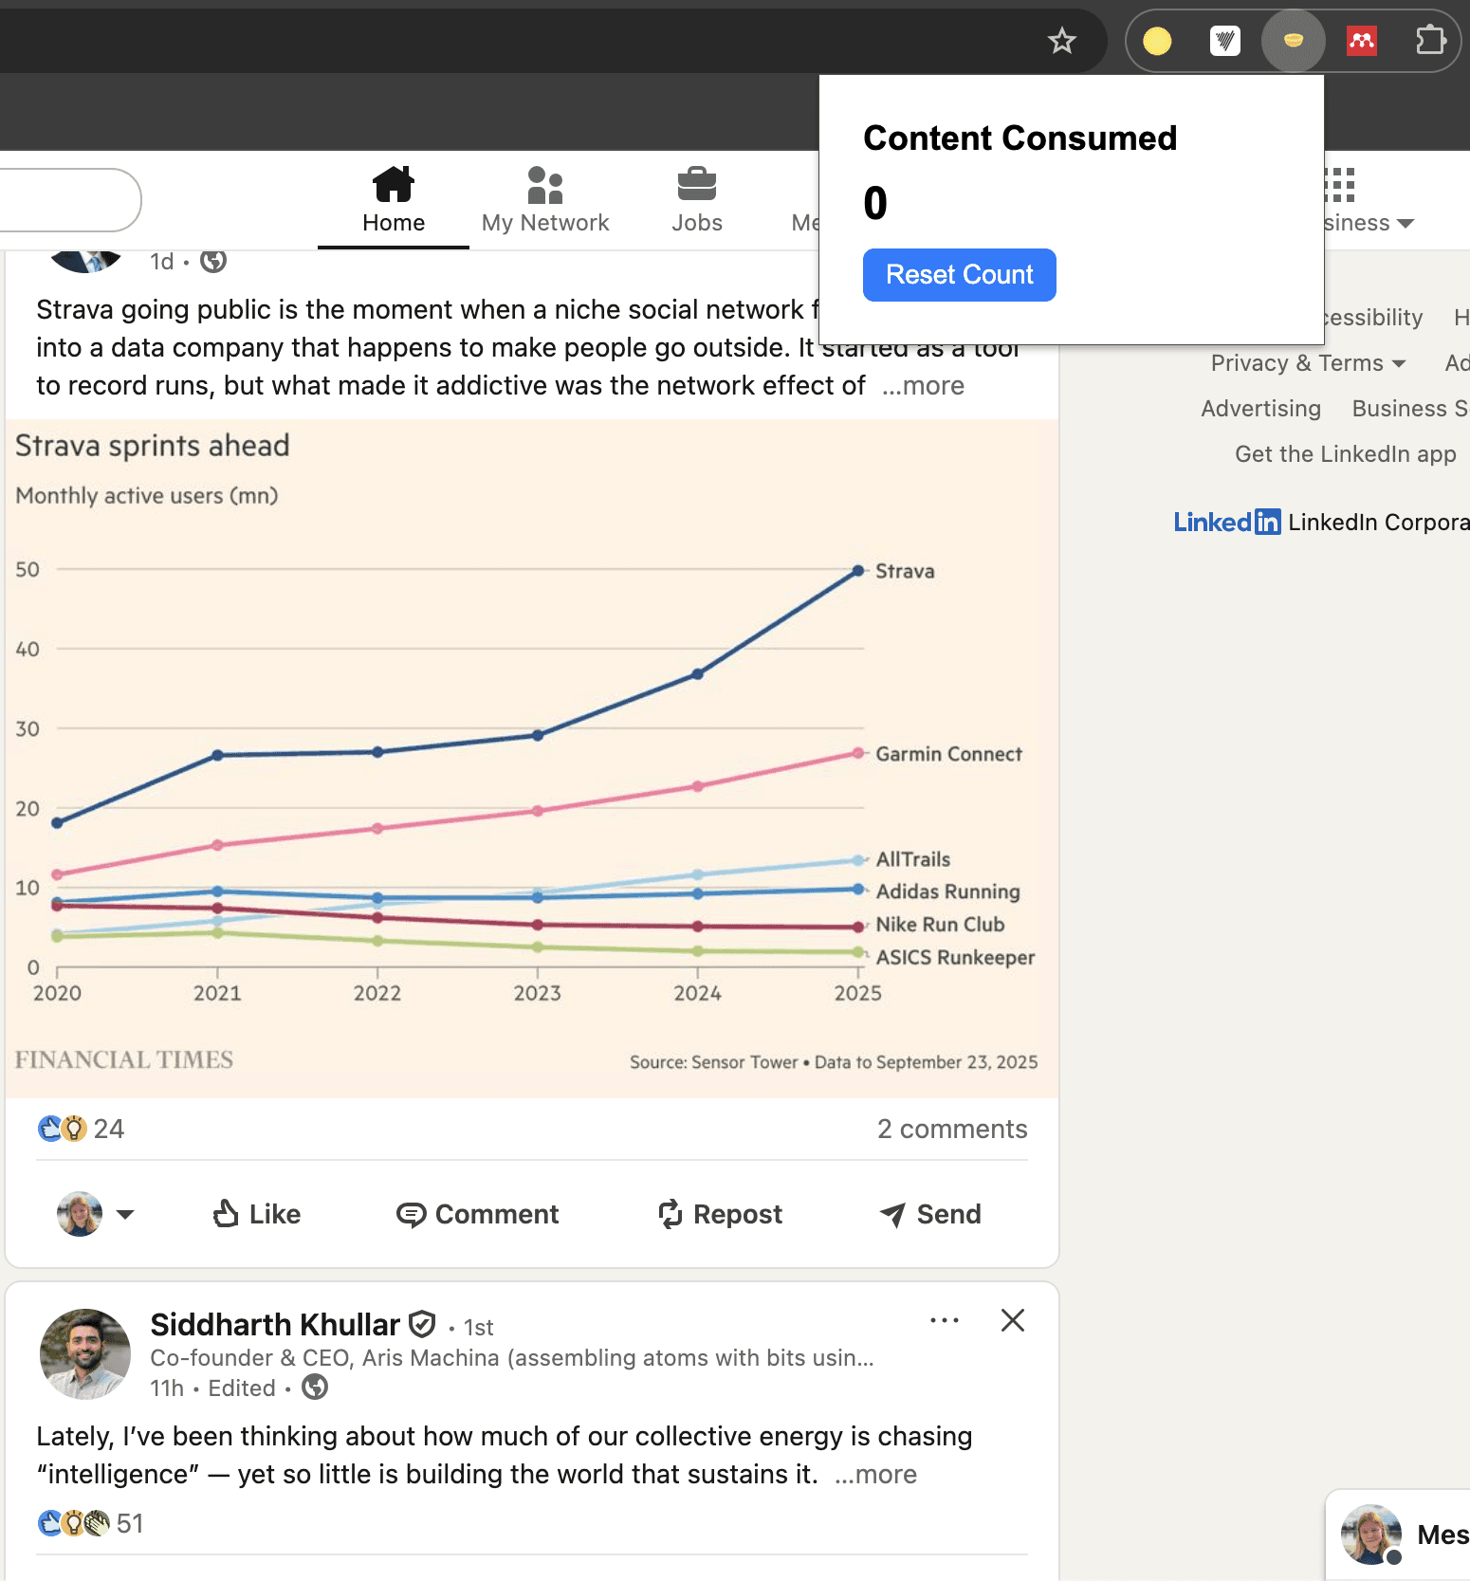This screenshot has height=1581, width=1470.
Task: Open the For Business apps grid
Action: [1367, 200]
